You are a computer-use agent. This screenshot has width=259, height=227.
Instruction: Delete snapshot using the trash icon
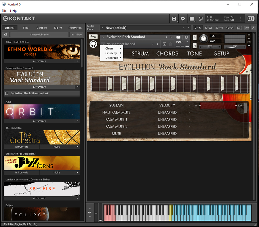point(170,44)
